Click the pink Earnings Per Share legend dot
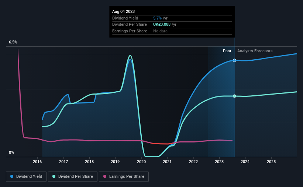The width and height of the screenshot is (303, 187). pos(105,176)
